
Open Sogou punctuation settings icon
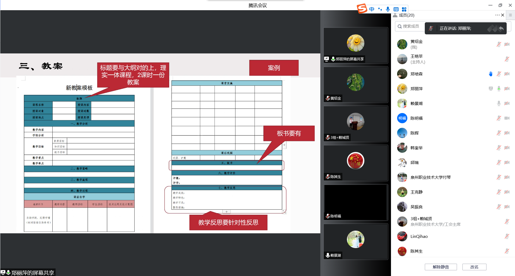click(x=379, y=9)
